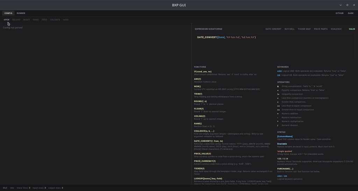Click REDO in the toolbar

tap(44, 20)
